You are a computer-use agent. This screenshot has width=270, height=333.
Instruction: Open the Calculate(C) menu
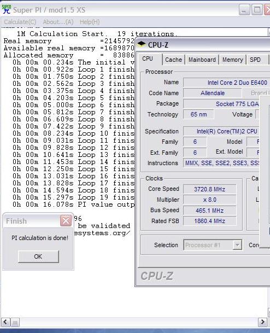pyautogui.click(x=20, y=22)
